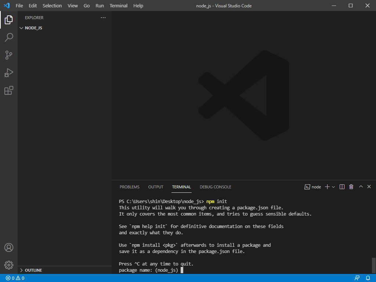This screenshot has width=376, height=282.
Task: Click the VS Code logo in title bar
Action: (x=7, y=6)
